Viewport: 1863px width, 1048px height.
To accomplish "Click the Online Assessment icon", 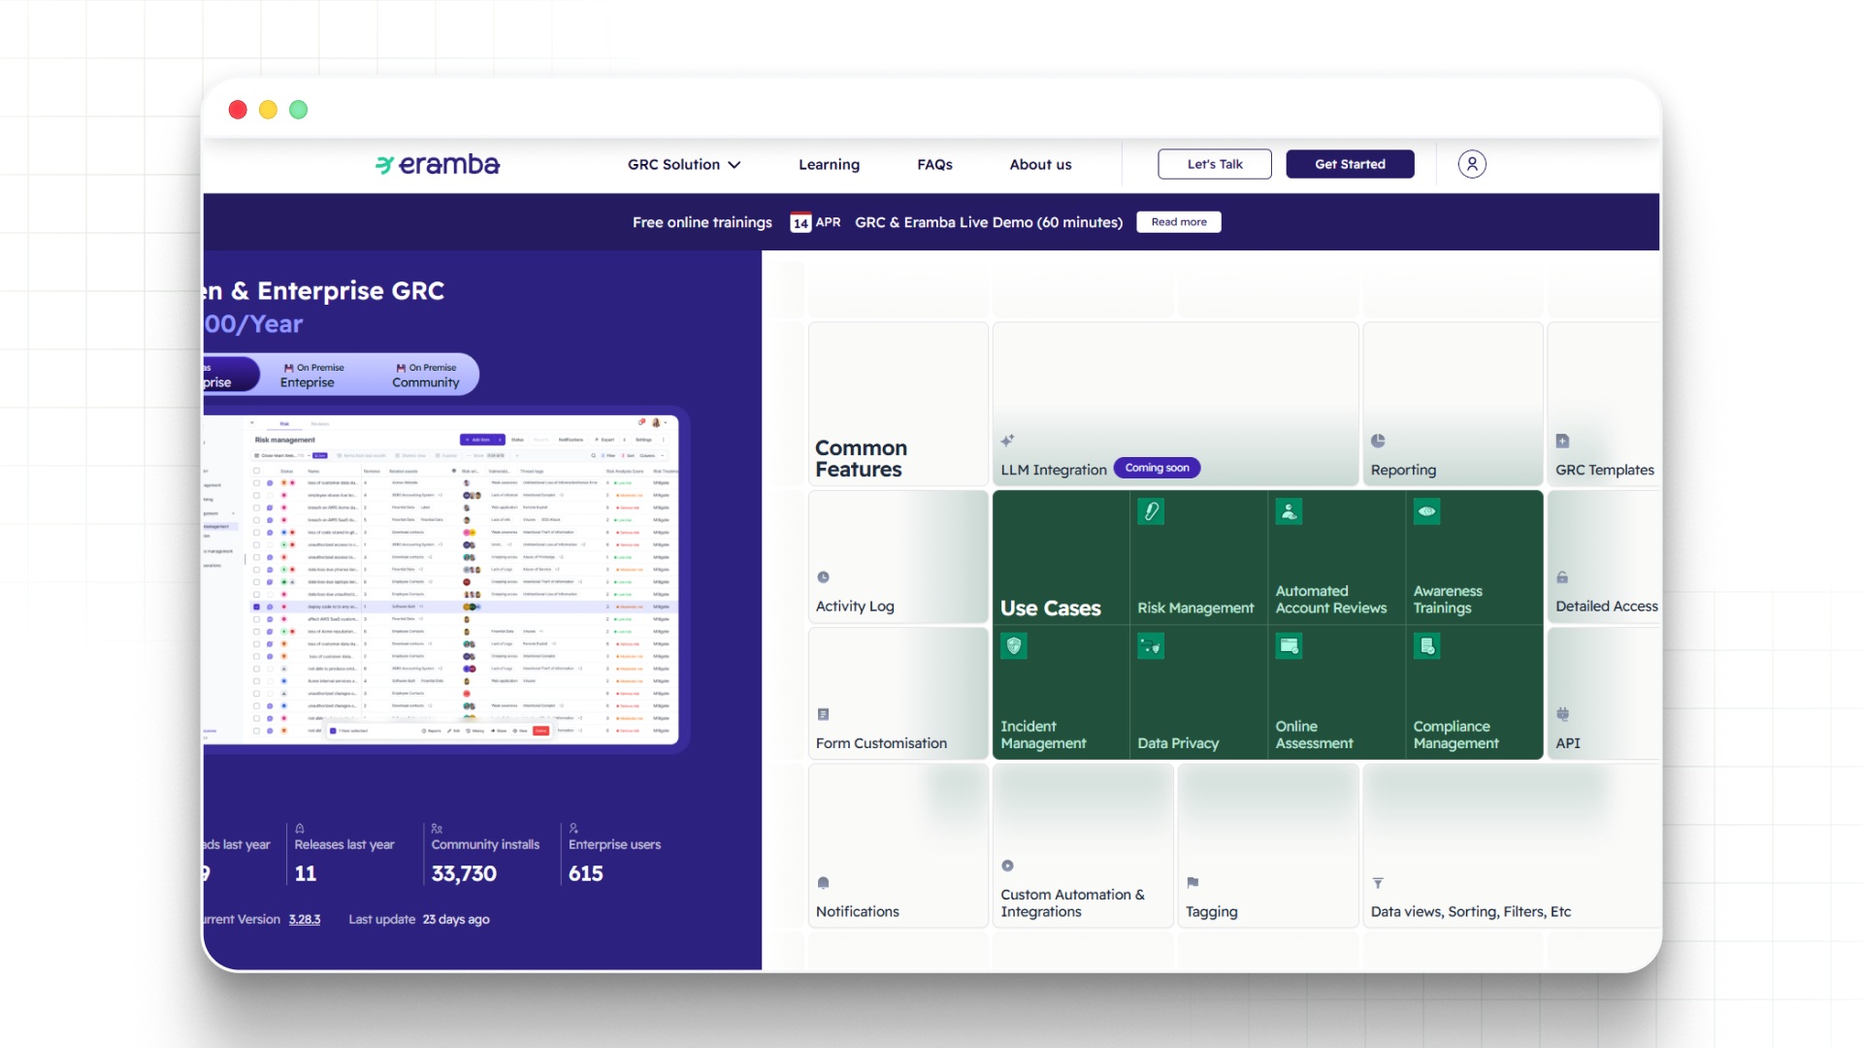I will [1289, 646].
